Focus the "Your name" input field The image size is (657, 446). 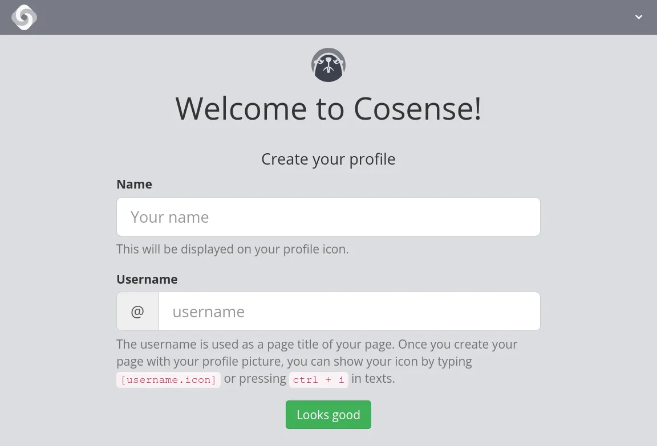point(328,217)
